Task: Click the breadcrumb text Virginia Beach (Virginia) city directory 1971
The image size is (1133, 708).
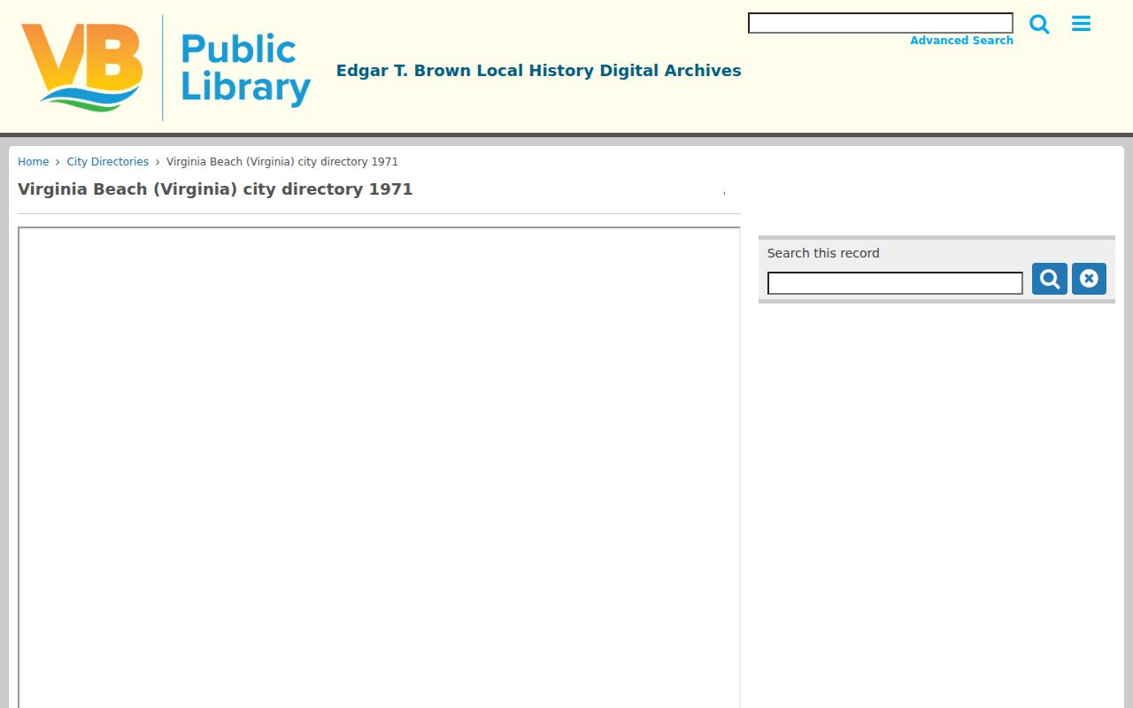Action: (x=282, y=162)
